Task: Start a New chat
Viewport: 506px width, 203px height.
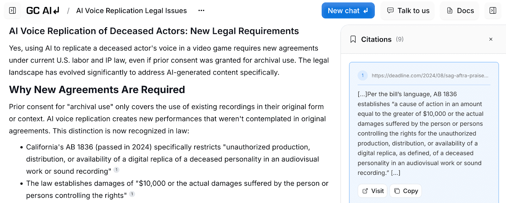Action: (x=348, y=11)
